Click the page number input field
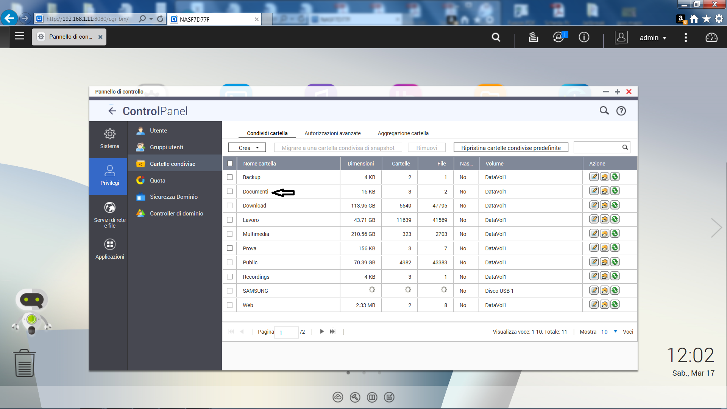727x409 pixels. click(x=287, y=332)
